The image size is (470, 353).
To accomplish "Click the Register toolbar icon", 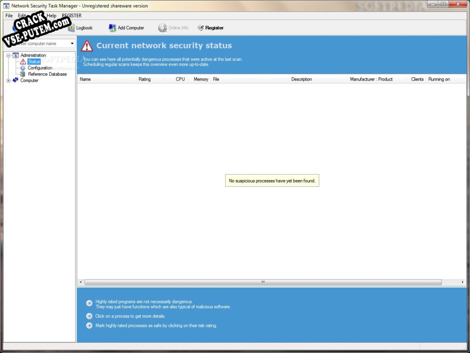I will [x=201, y=28].
